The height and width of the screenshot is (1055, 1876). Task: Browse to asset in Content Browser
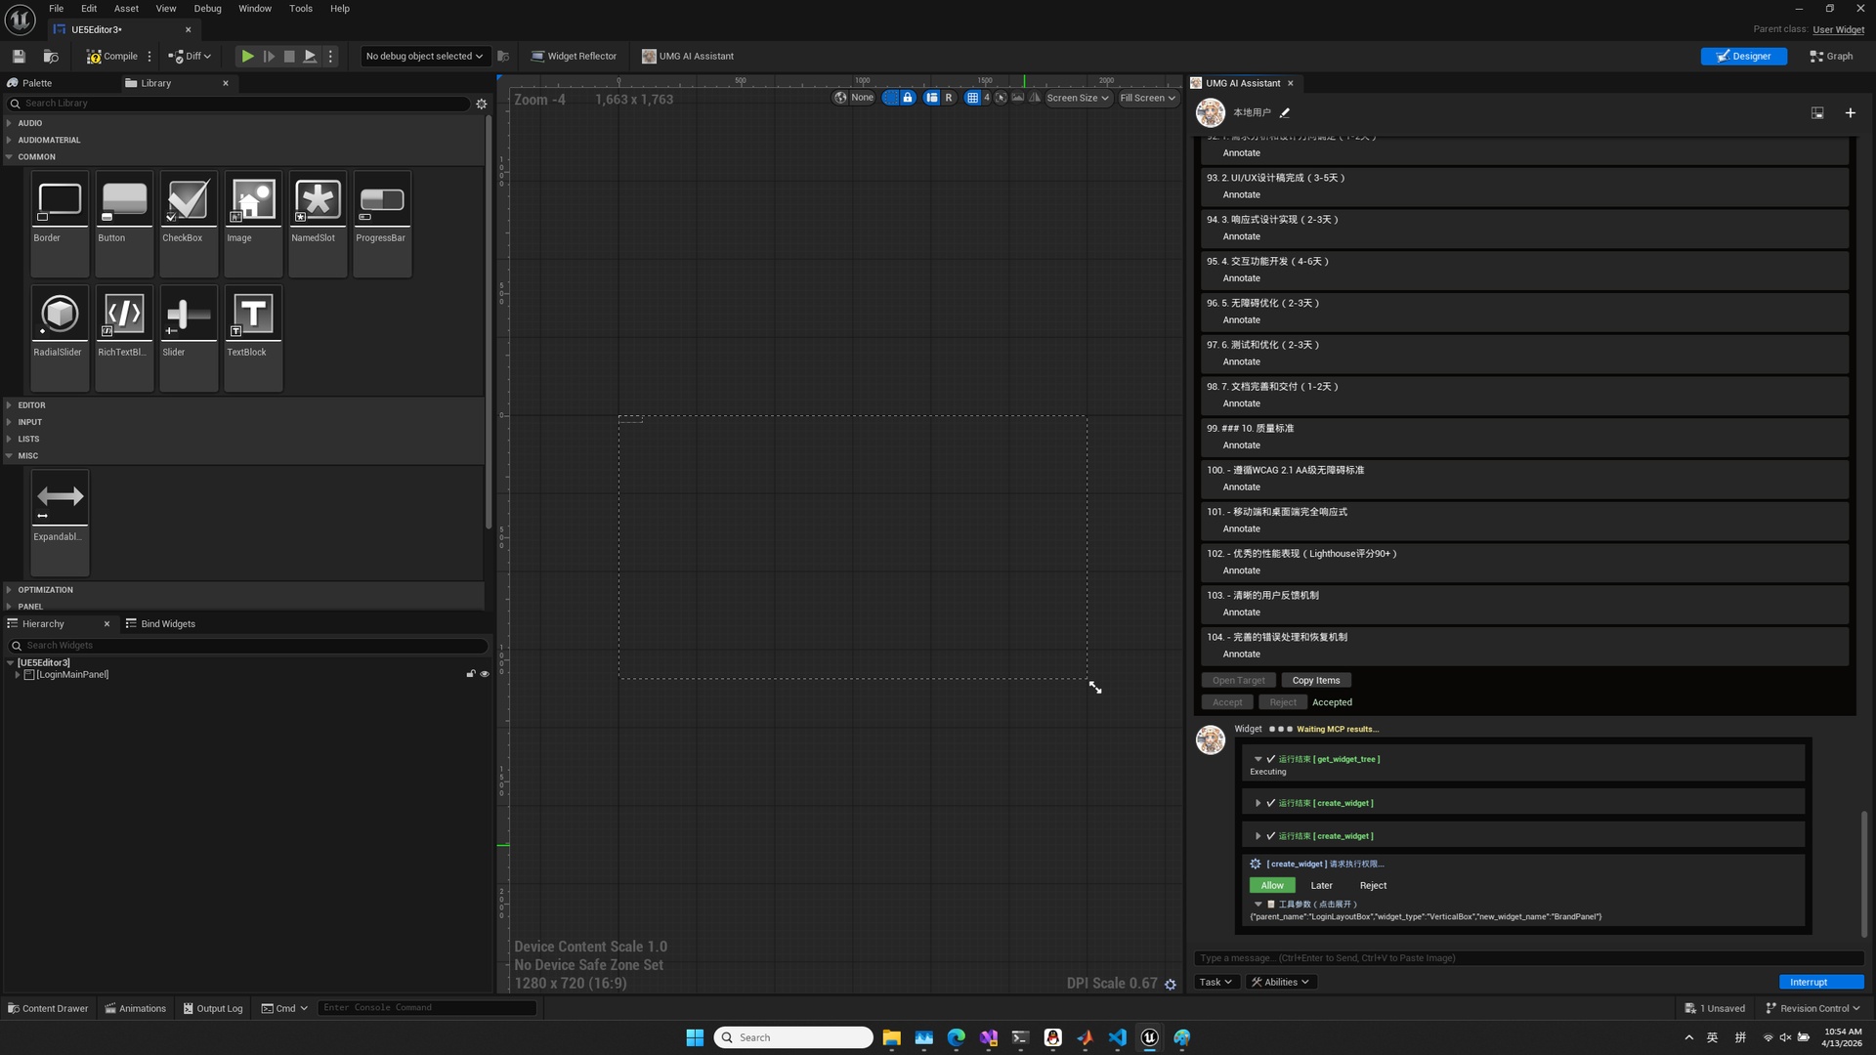[x=51, y=57]
